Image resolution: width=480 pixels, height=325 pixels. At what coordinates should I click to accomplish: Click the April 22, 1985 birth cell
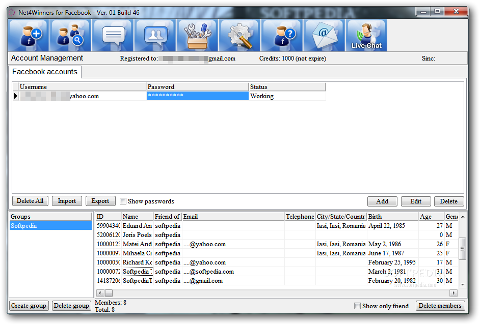(x=393, y=226)
